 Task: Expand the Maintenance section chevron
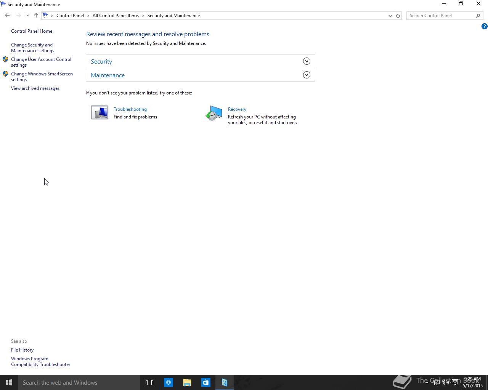click(x=307, y=75)
